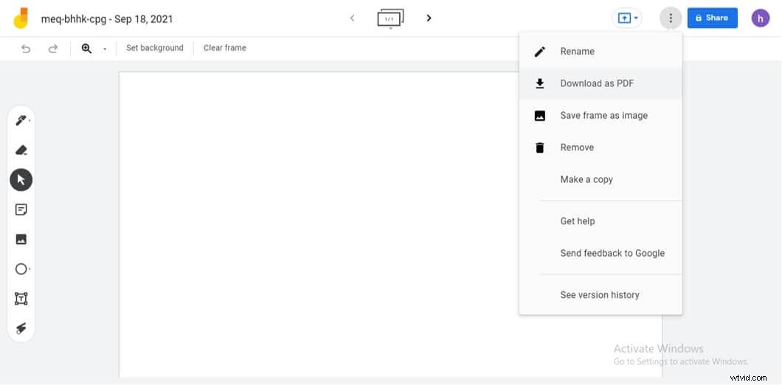The height and width of the screenshot is (385, 782).
Task: Click the download arrow icon in menu
Action: coord(539,83)
